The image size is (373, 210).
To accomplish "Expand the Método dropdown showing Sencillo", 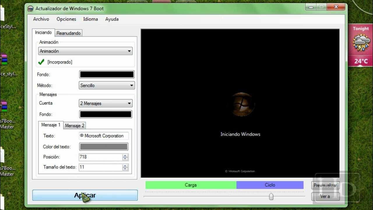I will coord(107,85).
